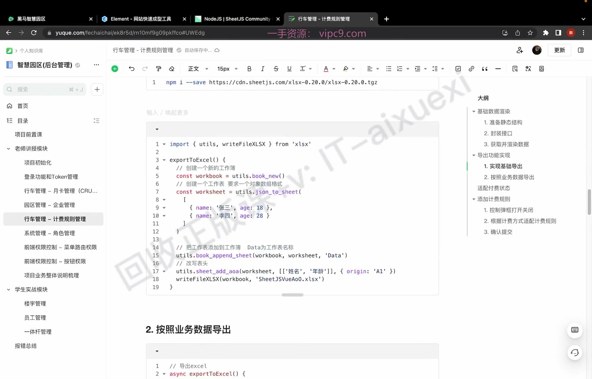Click the 更新 button

click(559, 50)
